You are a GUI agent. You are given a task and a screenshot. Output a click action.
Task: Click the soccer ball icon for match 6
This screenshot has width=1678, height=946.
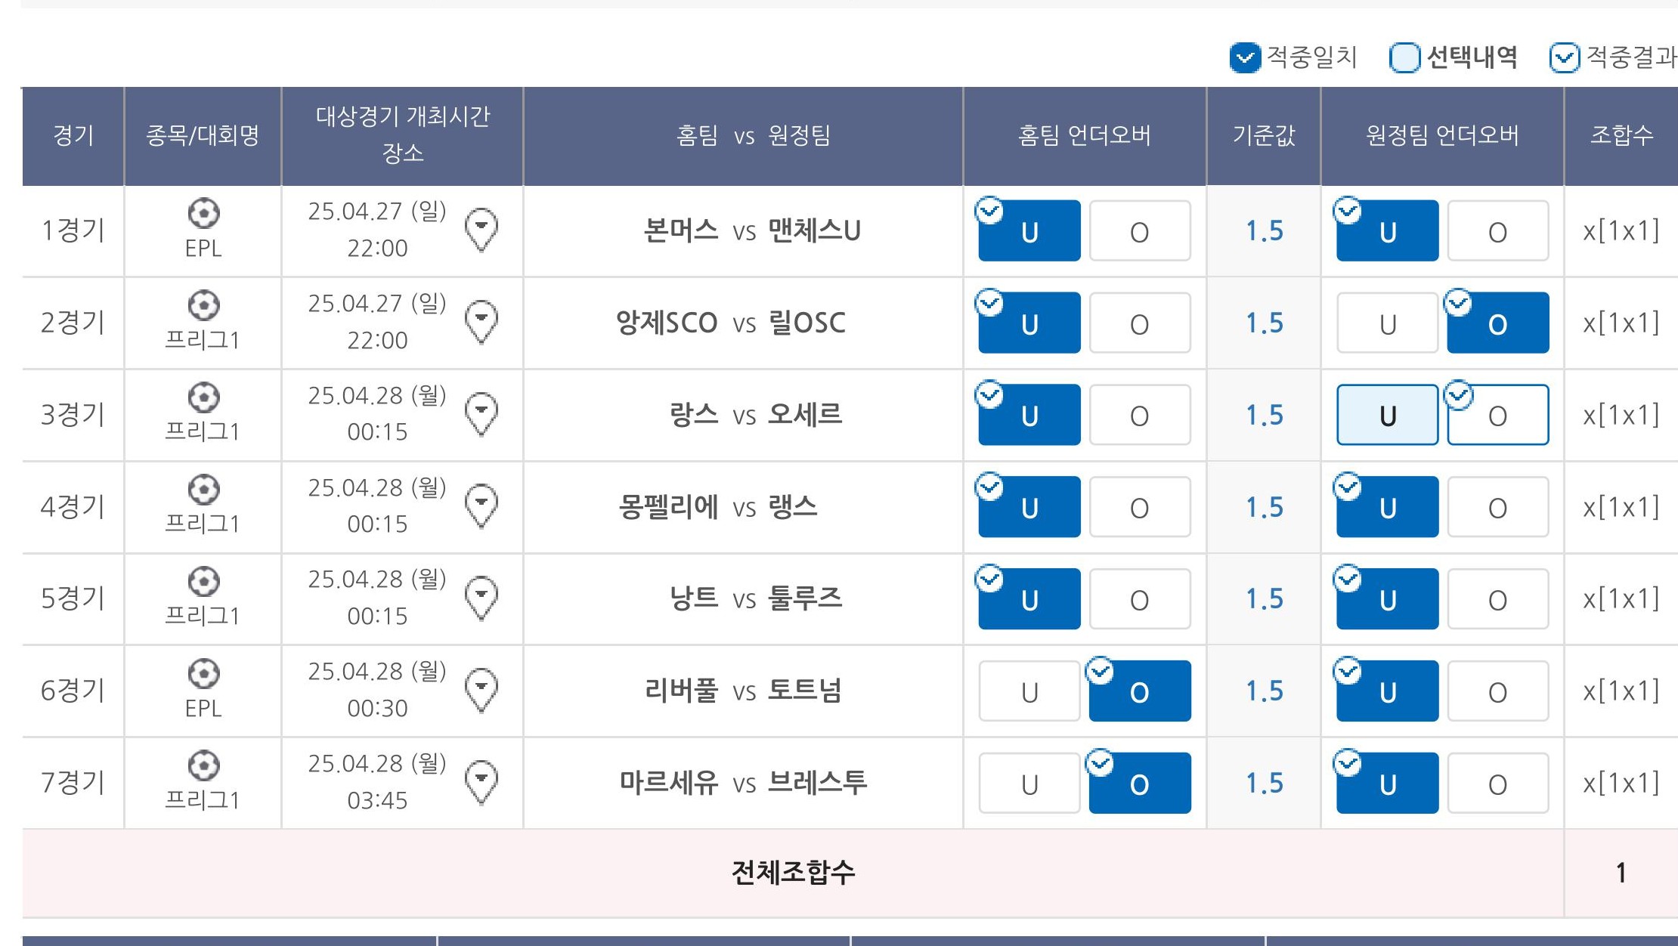203,674
